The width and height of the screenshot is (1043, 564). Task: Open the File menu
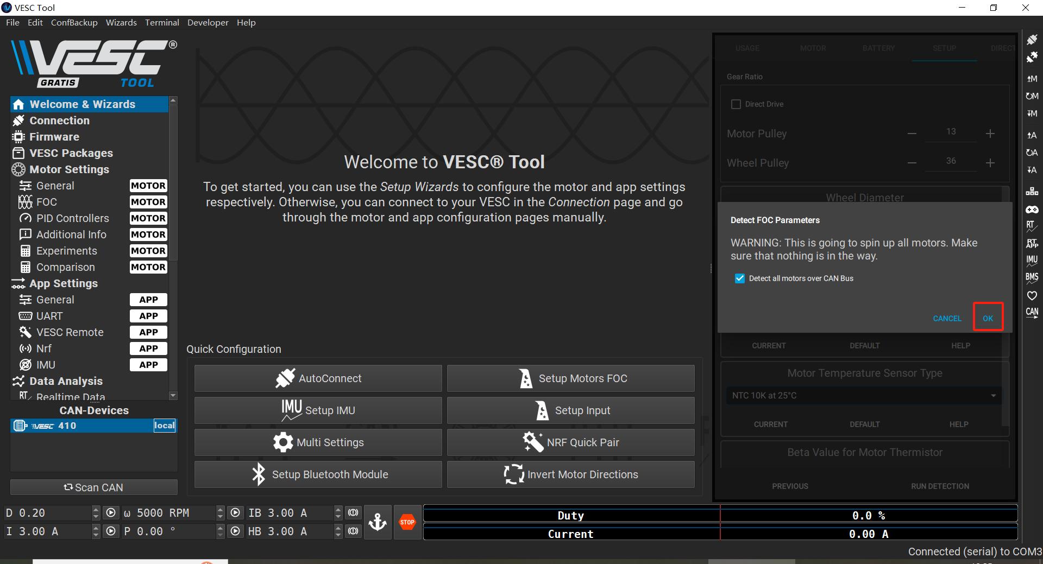click(12, 23)
